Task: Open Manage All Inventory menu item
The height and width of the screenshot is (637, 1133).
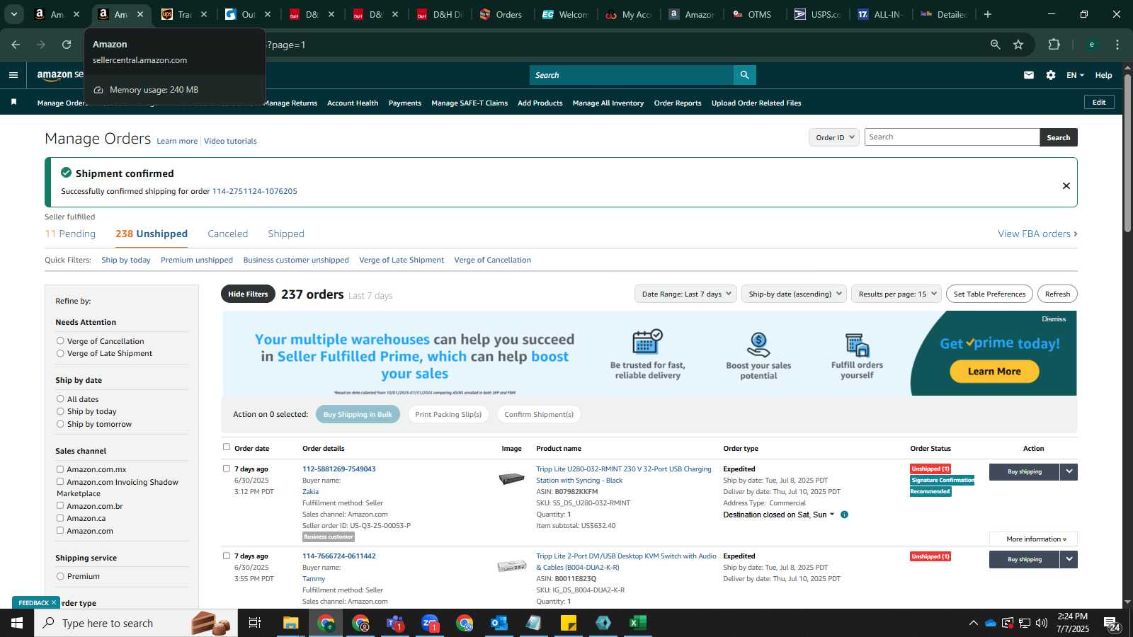Action: click(x=608, y=103)
